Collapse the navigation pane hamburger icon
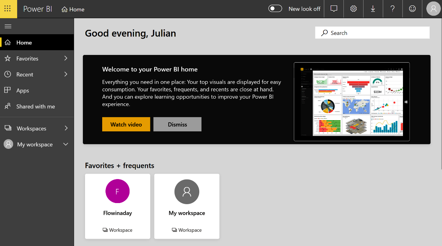 point(8,26)
